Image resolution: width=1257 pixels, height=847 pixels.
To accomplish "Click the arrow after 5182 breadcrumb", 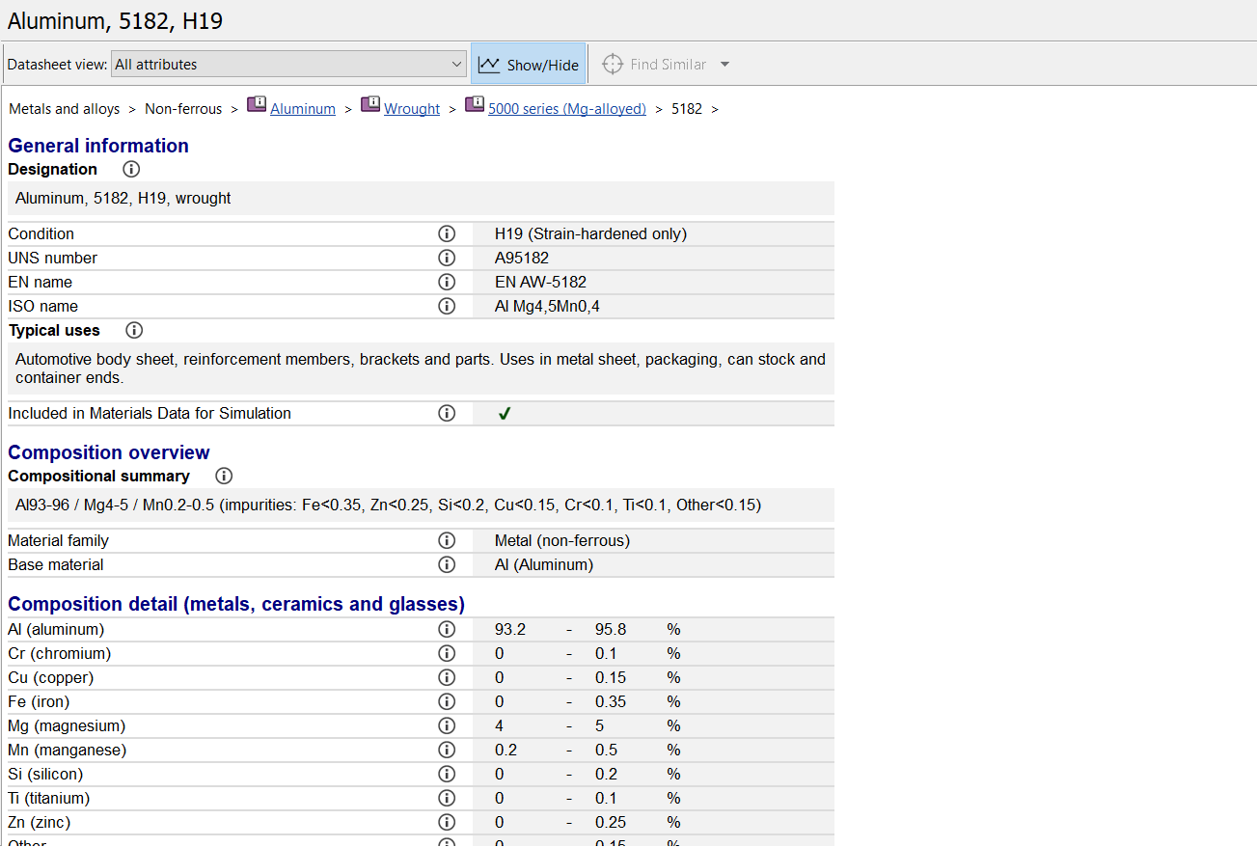I will point(715,109).
